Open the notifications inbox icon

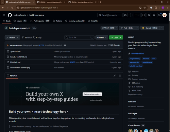[159, 15]
